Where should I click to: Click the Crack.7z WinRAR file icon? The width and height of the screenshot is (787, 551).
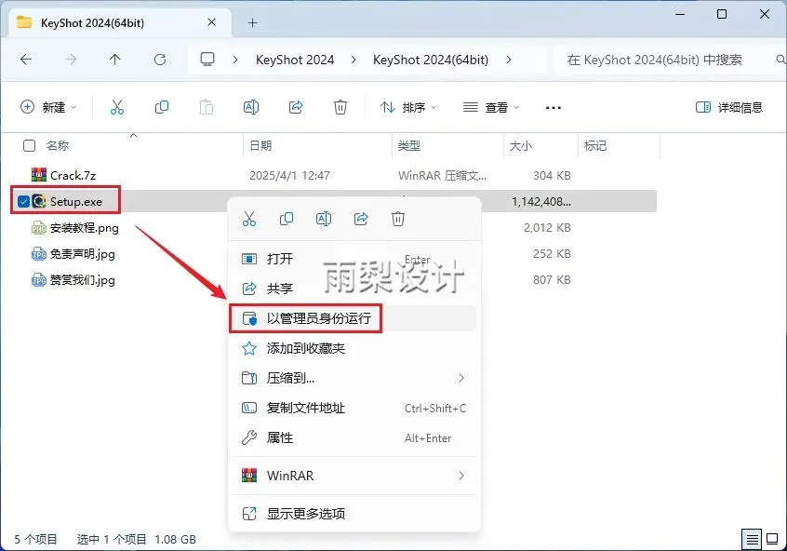pos(39,175)
